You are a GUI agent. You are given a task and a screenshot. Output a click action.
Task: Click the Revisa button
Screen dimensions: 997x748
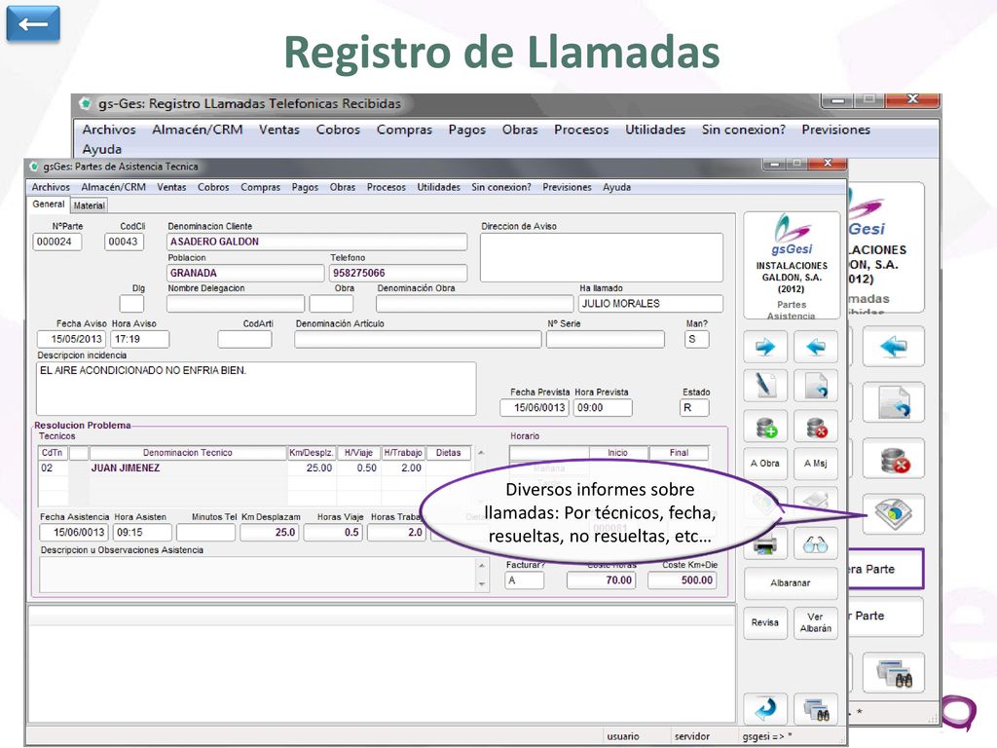(765, 622)
